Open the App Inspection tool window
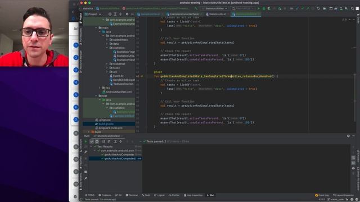360x202 pixels. [193, 195]
